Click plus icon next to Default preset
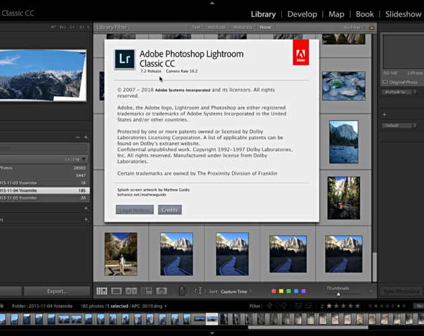 (x=384, y=114)
